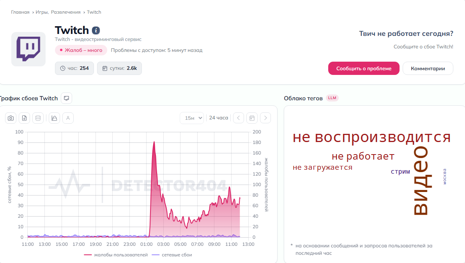Click tag 'не работает' in cloud
The width and height of the screenshot is (465, 263).
(363, 156)
